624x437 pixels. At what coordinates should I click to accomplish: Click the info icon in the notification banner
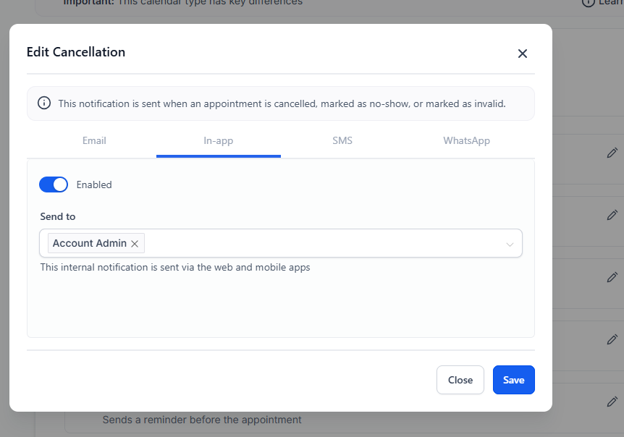44,103
